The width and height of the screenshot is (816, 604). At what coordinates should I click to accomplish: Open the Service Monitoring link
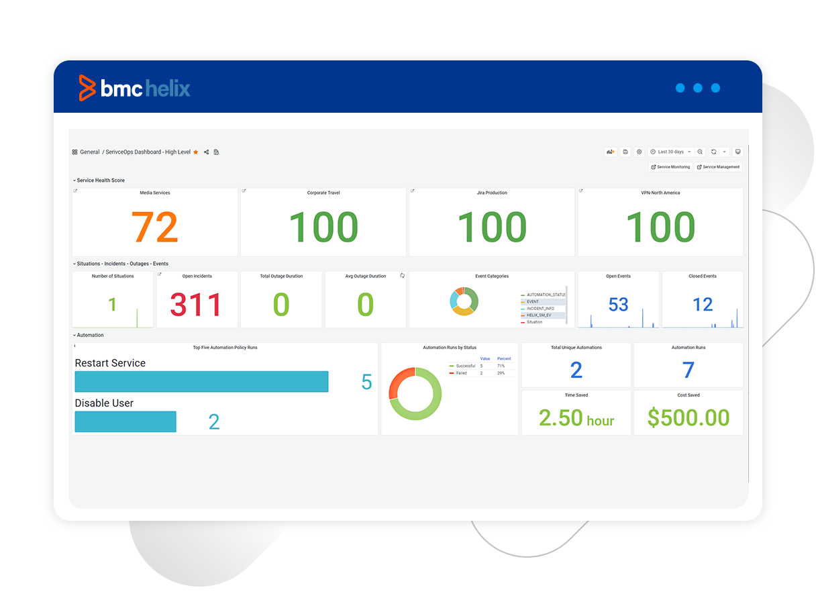pyautogui.click(x=670, y=167)
